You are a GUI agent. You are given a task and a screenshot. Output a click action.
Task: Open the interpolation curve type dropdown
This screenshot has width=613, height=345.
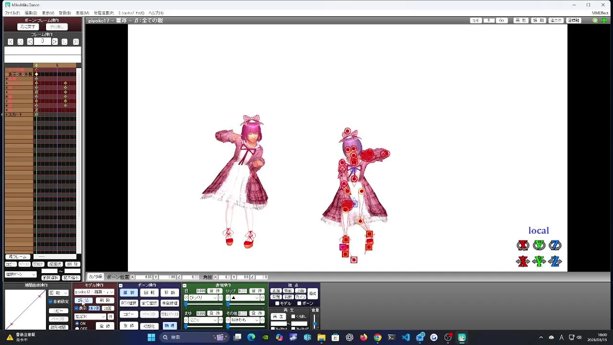tap(58, 293)
